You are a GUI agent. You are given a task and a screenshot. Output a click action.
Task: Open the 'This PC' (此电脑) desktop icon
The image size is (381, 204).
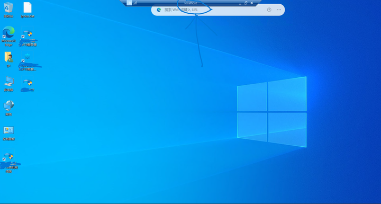pos(9,84)
